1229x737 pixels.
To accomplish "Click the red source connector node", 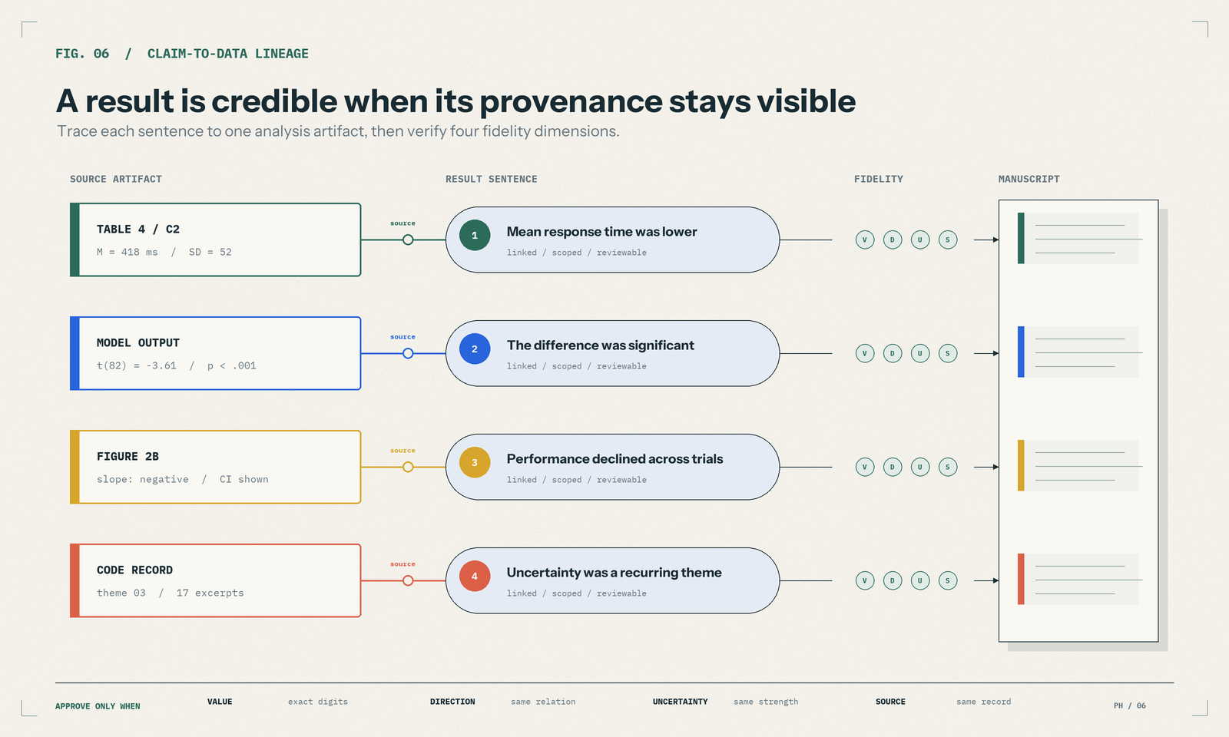I will tap(408, 580).
